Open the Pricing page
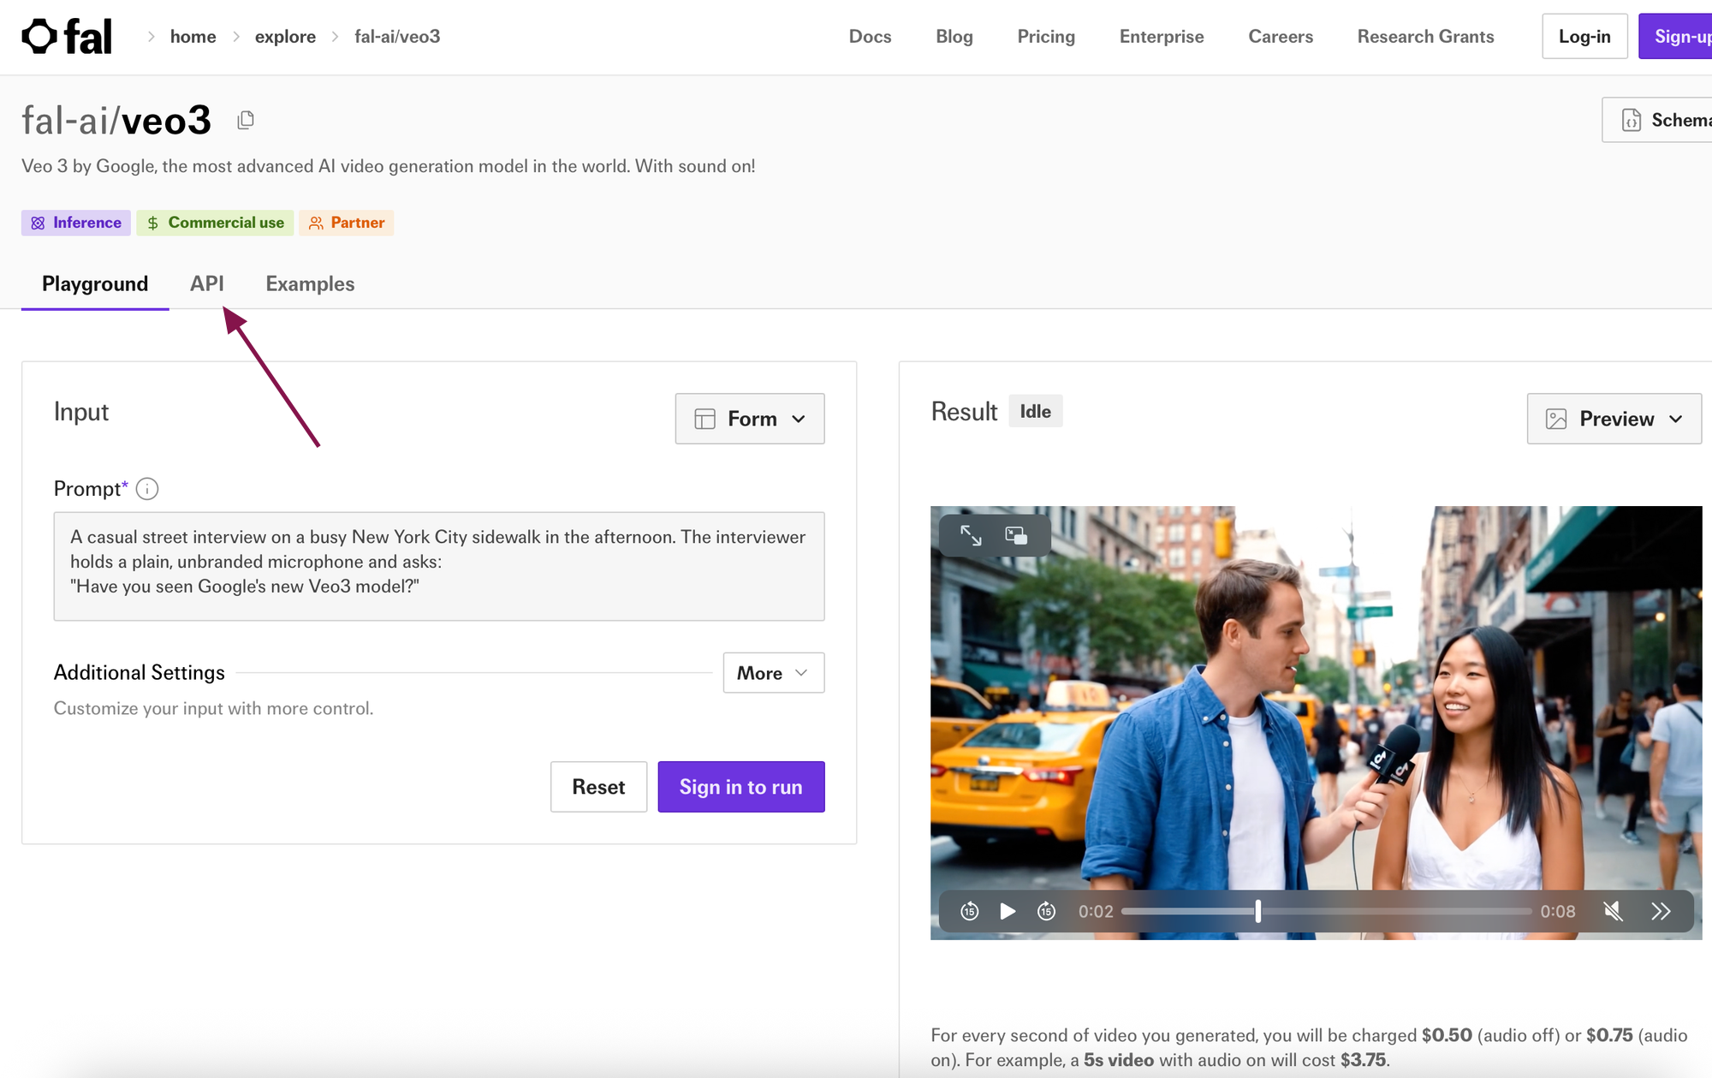This screenshot has width=1712, height=1078. tap(1046, 37)
